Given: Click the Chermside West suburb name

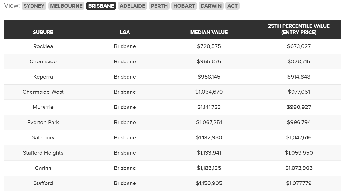Looking at the screenshot, I should click(x=43, y=92).
